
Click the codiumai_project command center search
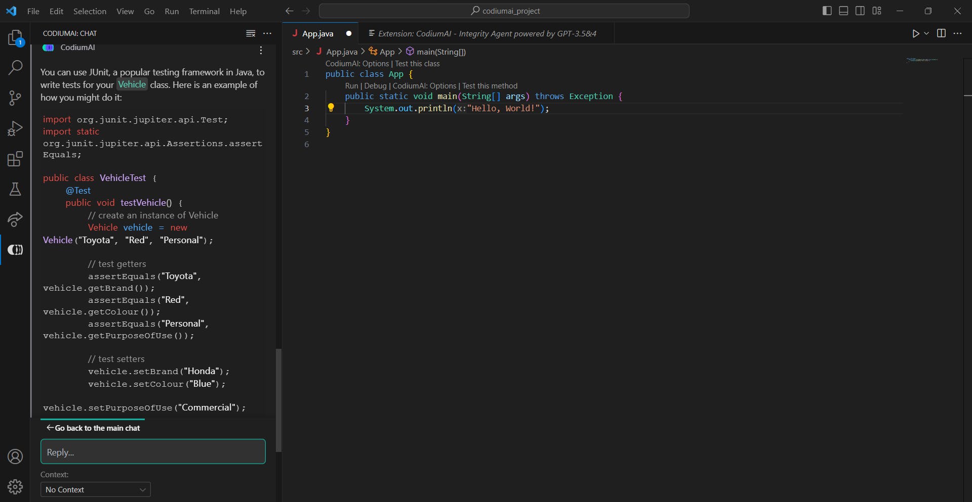[504, 11]
